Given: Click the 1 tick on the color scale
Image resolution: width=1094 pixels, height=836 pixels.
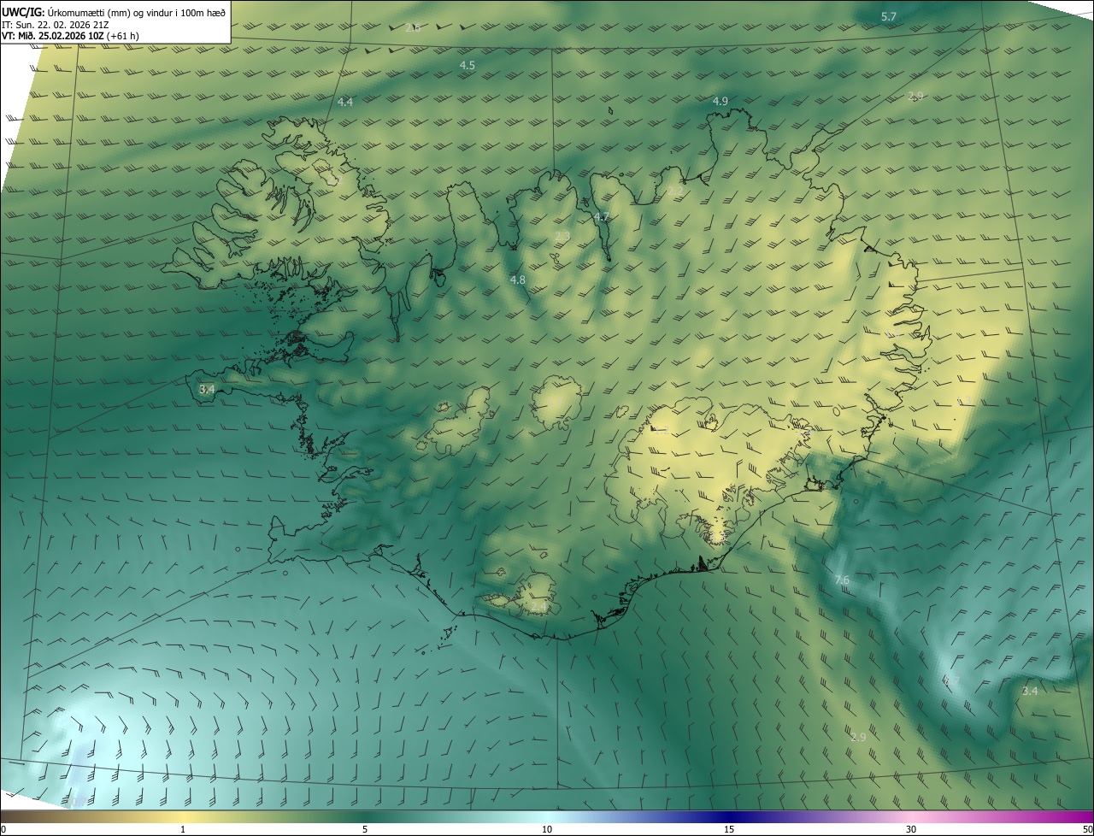Looking at the screenshot, I should [183, 829].
